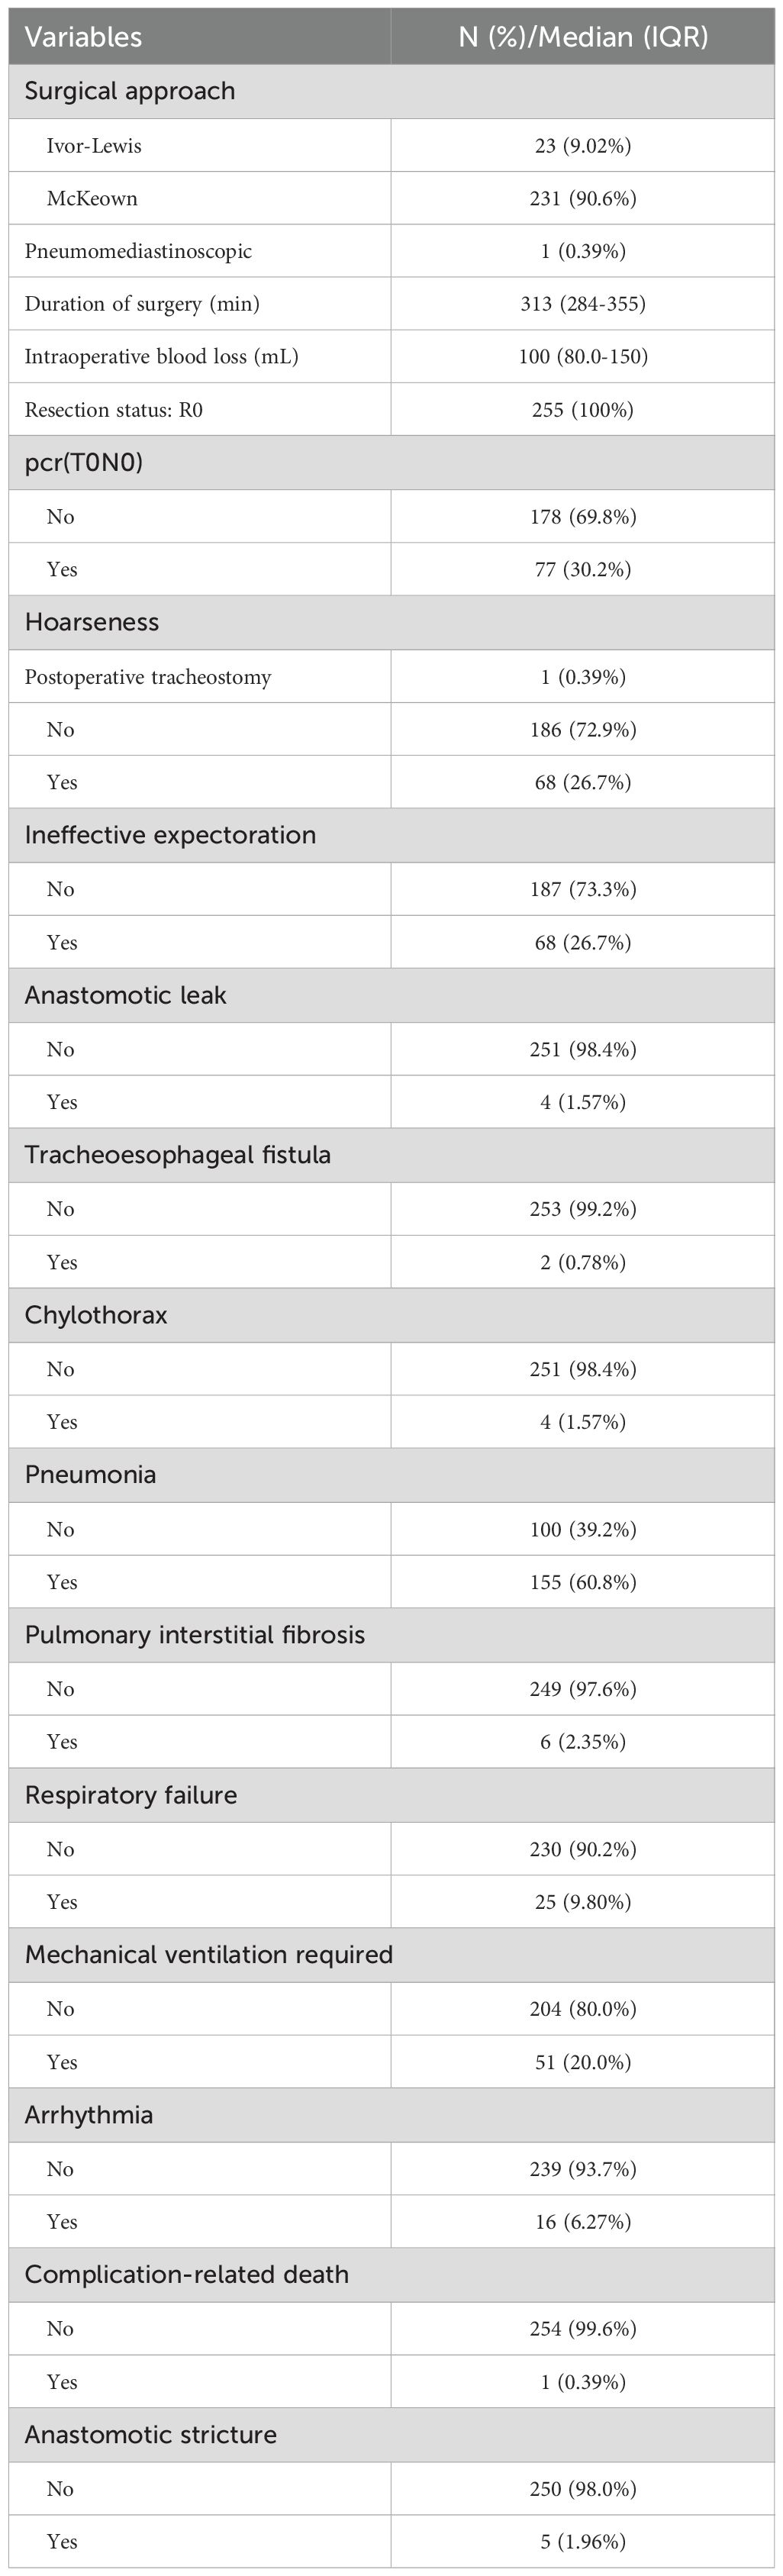The image size is (783, 2576).
Task: Click the Pulmonary interstitial fibrosis heading
Action: 195,1635
